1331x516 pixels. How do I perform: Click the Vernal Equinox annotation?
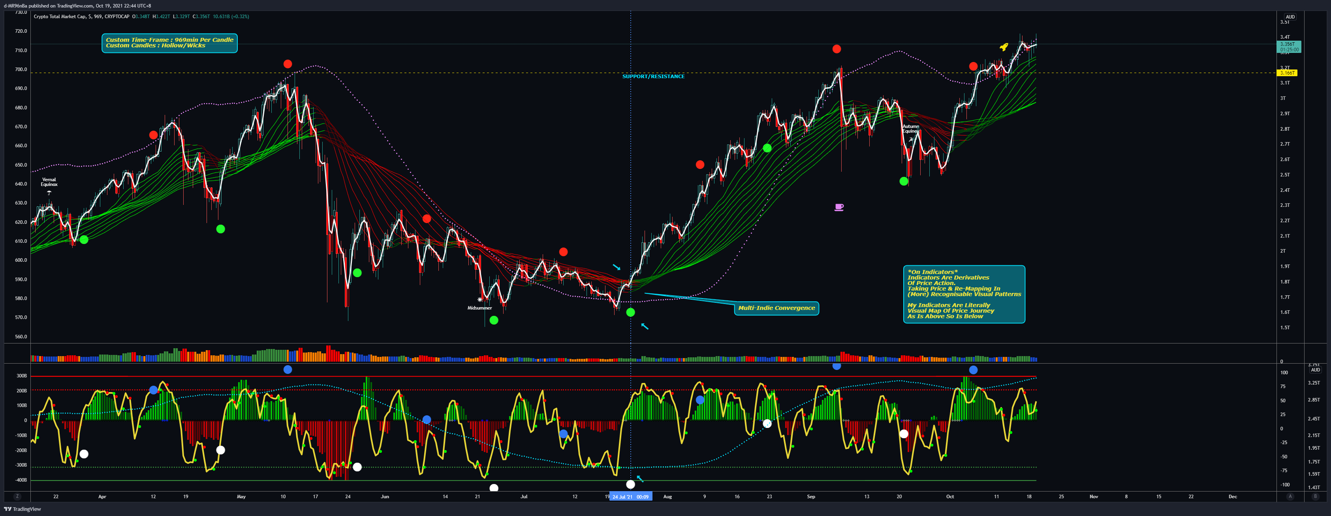[x=49, y=182]
